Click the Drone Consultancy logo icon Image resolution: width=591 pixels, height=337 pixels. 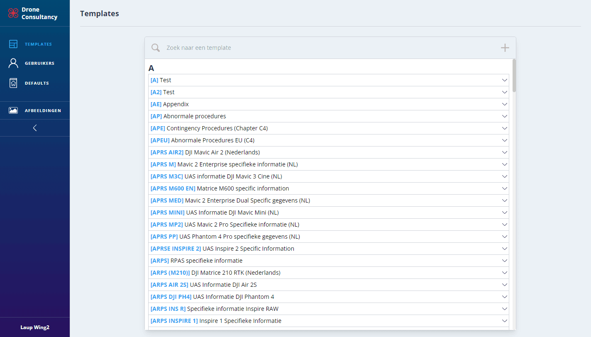13,13
